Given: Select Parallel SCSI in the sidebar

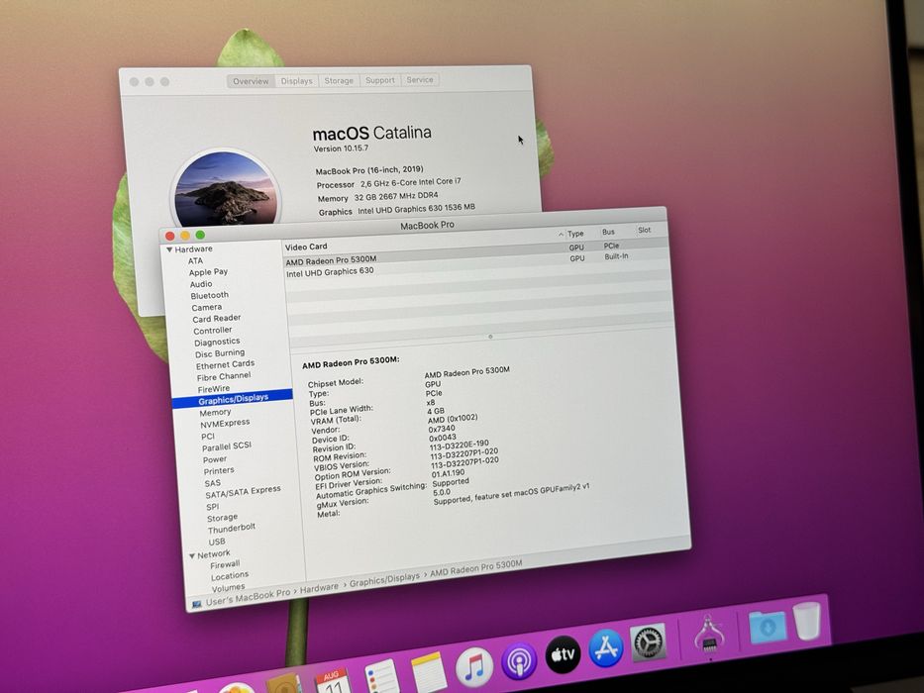Looking at the screenshot, I should (x=227, y=446).
